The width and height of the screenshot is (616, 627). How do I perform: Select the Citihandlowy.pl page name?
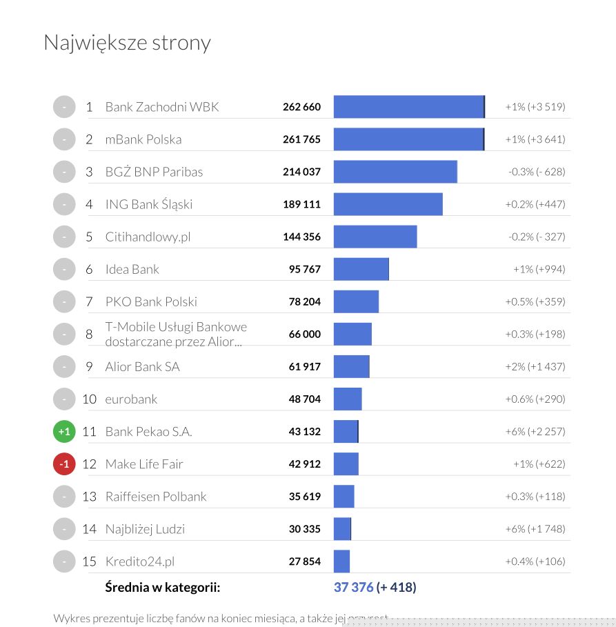pos(148,237)
